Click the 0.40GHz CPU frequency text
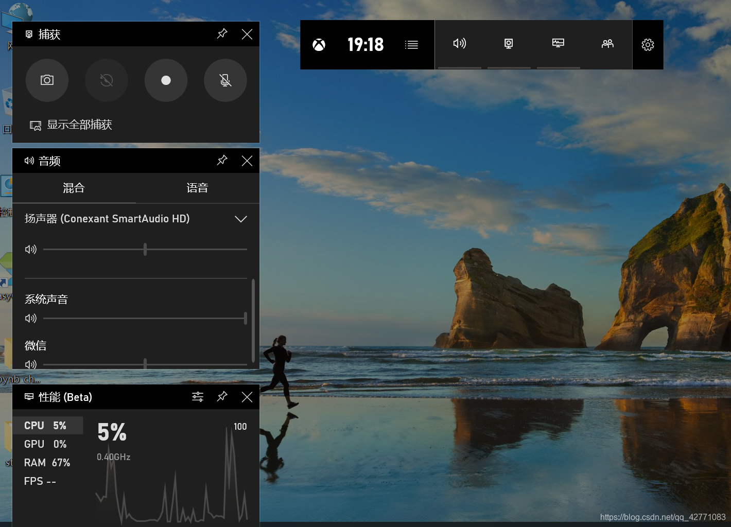Viewport: 731px width, 527px height. click(114, 457)
